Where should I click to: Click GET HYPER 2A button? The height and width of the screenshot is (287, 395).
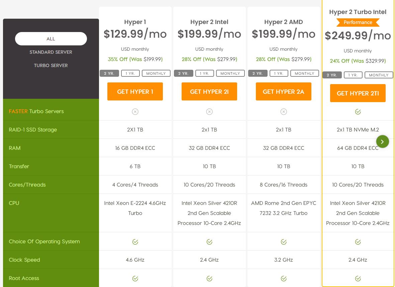(x=284, y=91)
